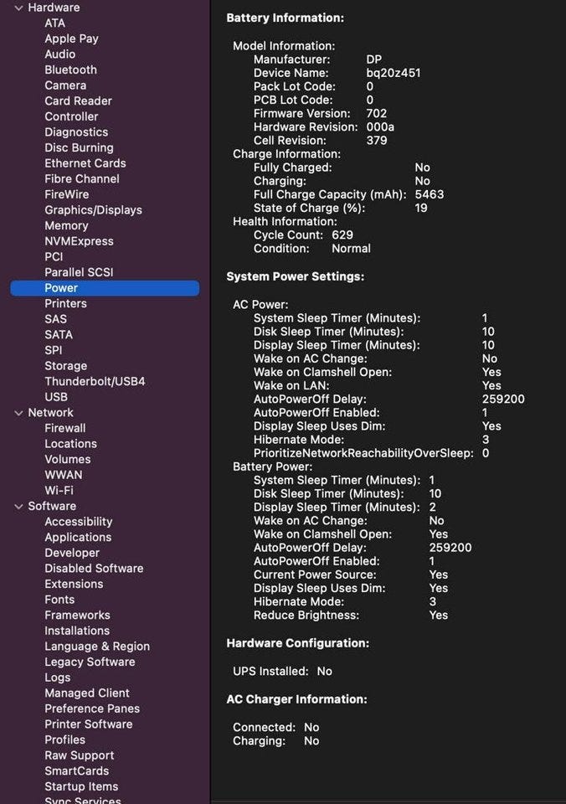Open Storage in the sidebar
Viewport: 566px width, 804px height.
(65, 366)
